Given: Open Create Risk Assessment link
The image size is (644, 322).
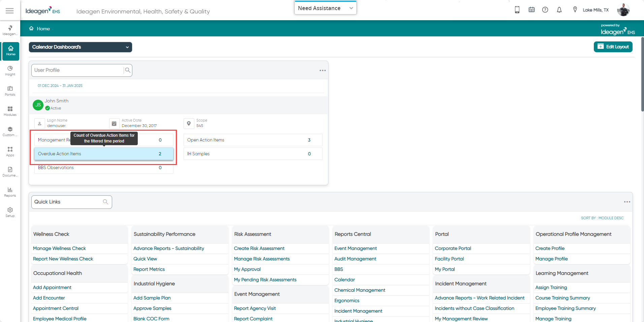Looking at the screenshot, I should pos(259,248).
